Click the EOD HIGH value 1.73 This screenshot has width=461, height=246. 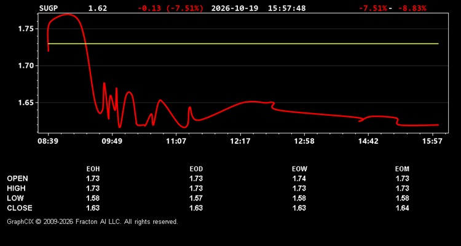[x=196, y=188]
